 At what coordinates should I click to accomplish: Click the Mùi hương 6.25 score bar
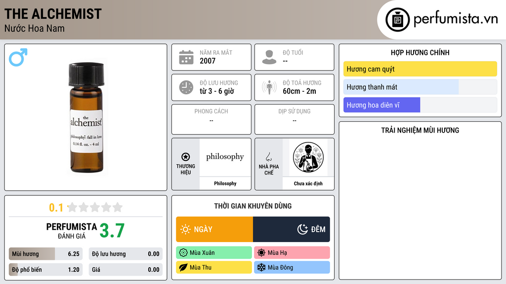point(46,254)
